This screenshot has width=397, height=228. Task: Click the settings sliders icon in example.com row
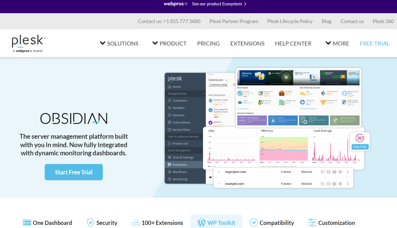click(340, 184)
